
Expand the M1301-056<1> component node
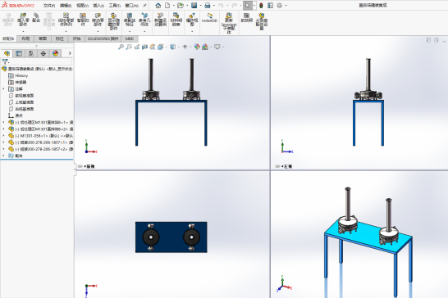(3, 136)
